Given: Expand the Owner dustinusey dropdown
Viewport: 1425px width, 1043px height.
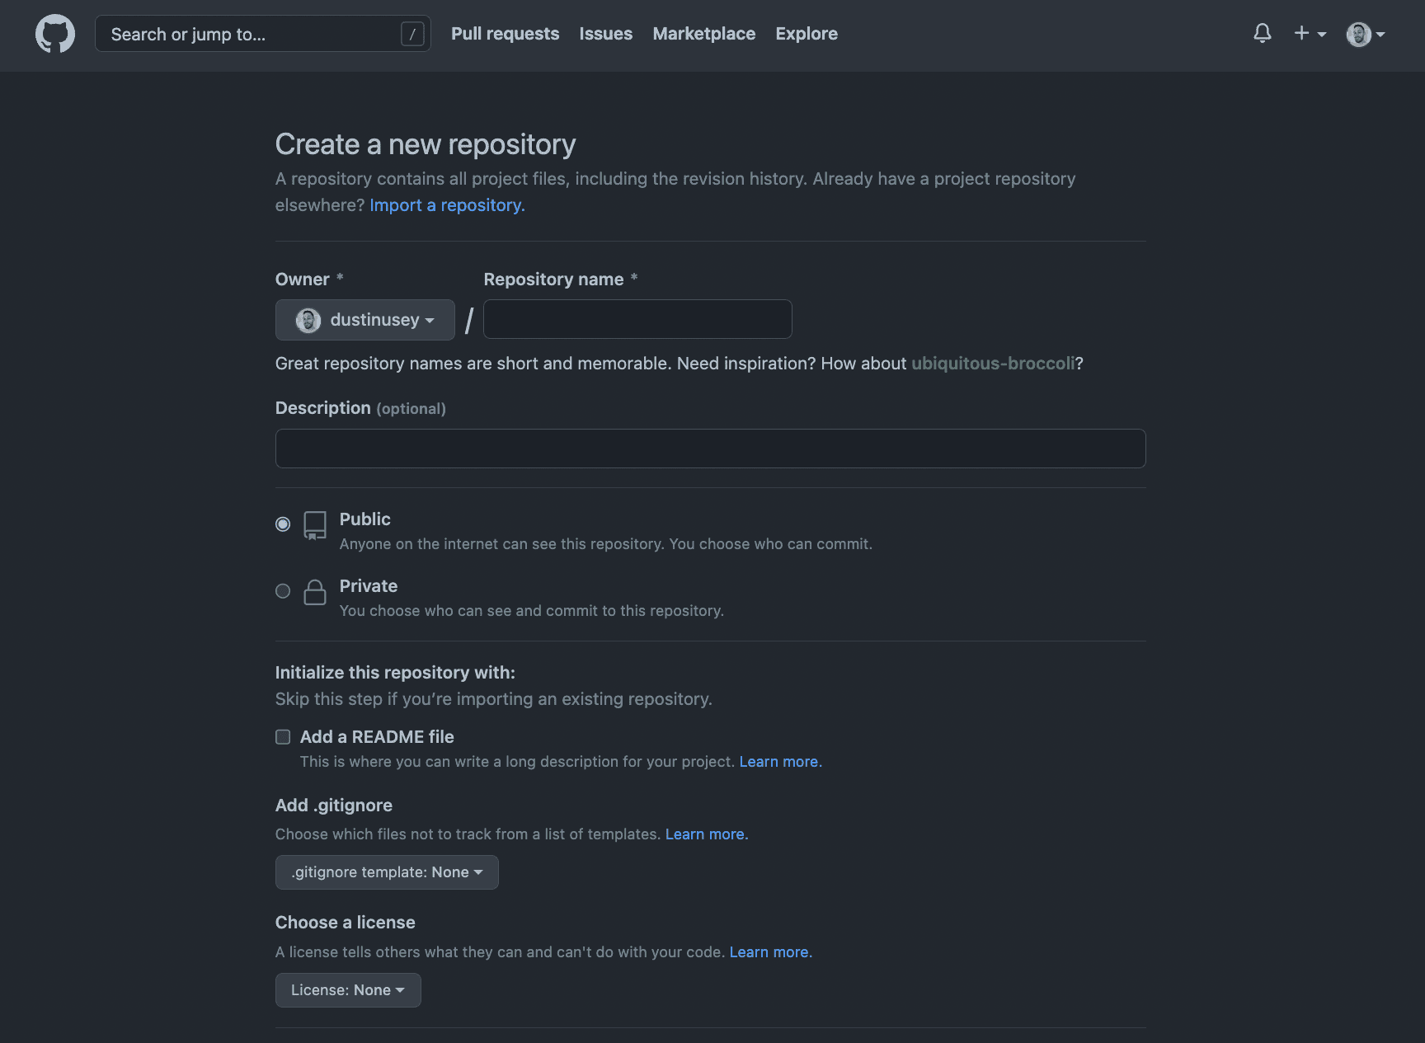Looking at the screenshot, I should click(x=365, y=320).
